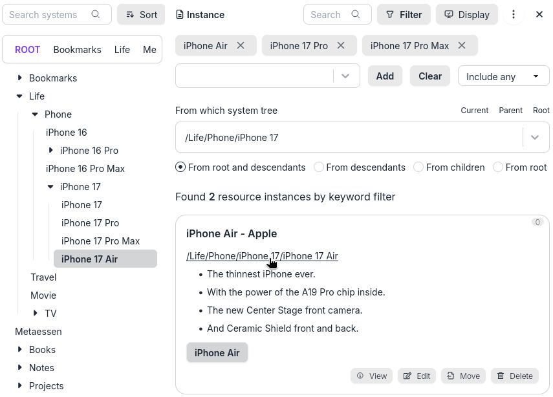This screenshot has height=397, width=553.
Task: Select From descendants radio option
Action: click(319, 167)
